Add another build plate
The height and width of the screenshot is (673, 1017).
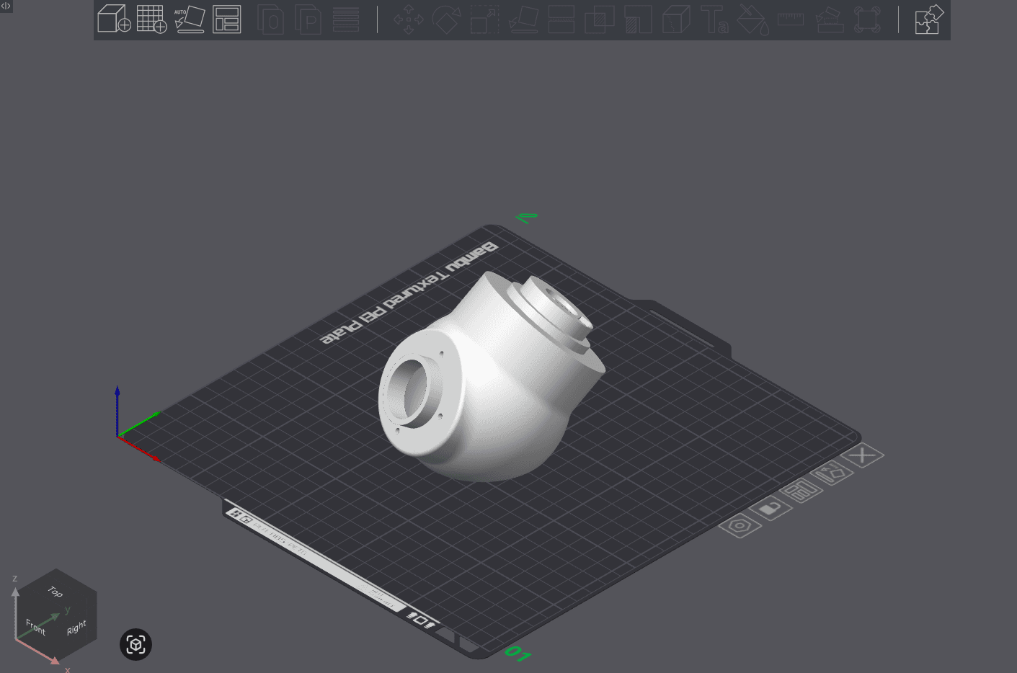click(152, 19)
